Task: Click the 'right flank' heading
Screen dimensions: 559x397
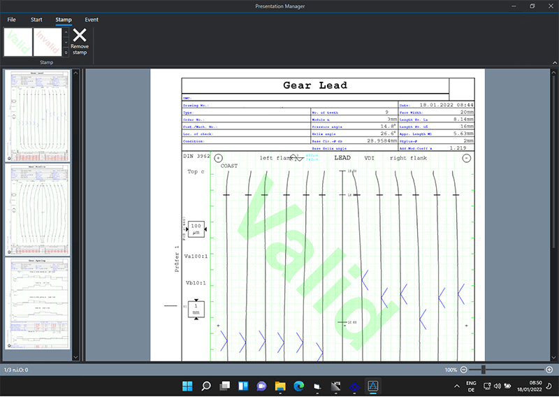Action: [x=408, y=158]
